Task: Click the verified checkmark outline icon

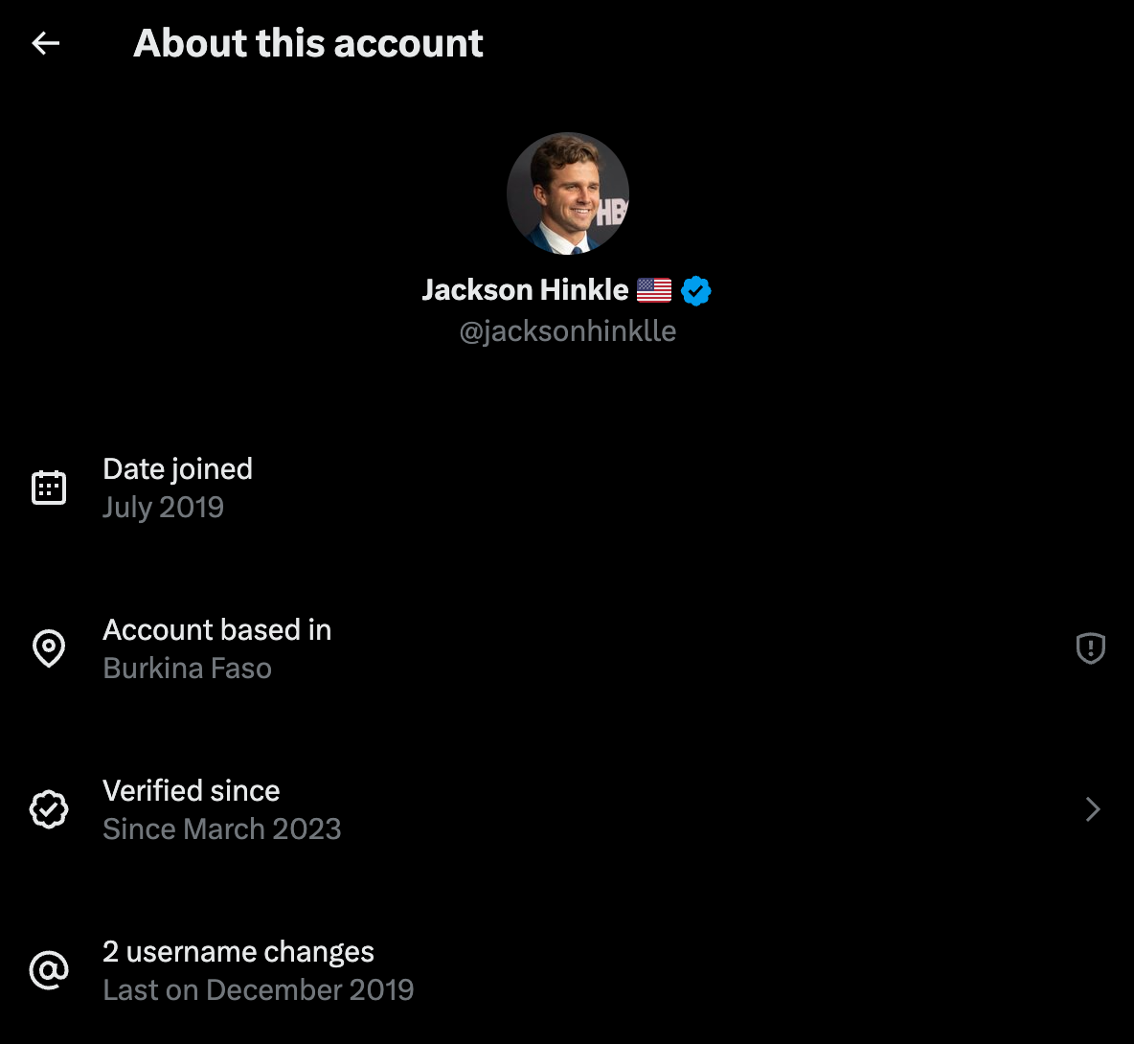Action: coord(49,809)
